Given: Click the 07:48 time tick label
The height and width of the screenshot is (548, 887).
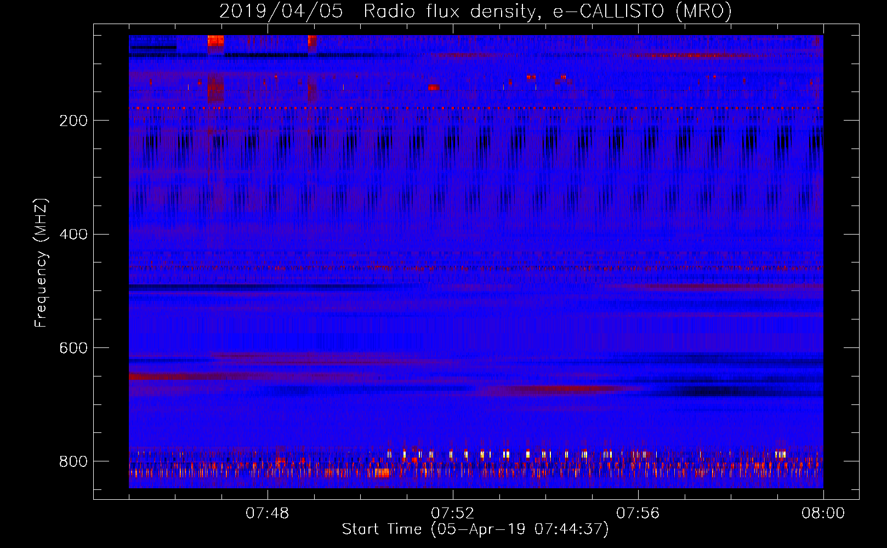Looking at the screenshot, I should [x=268, y=513].
